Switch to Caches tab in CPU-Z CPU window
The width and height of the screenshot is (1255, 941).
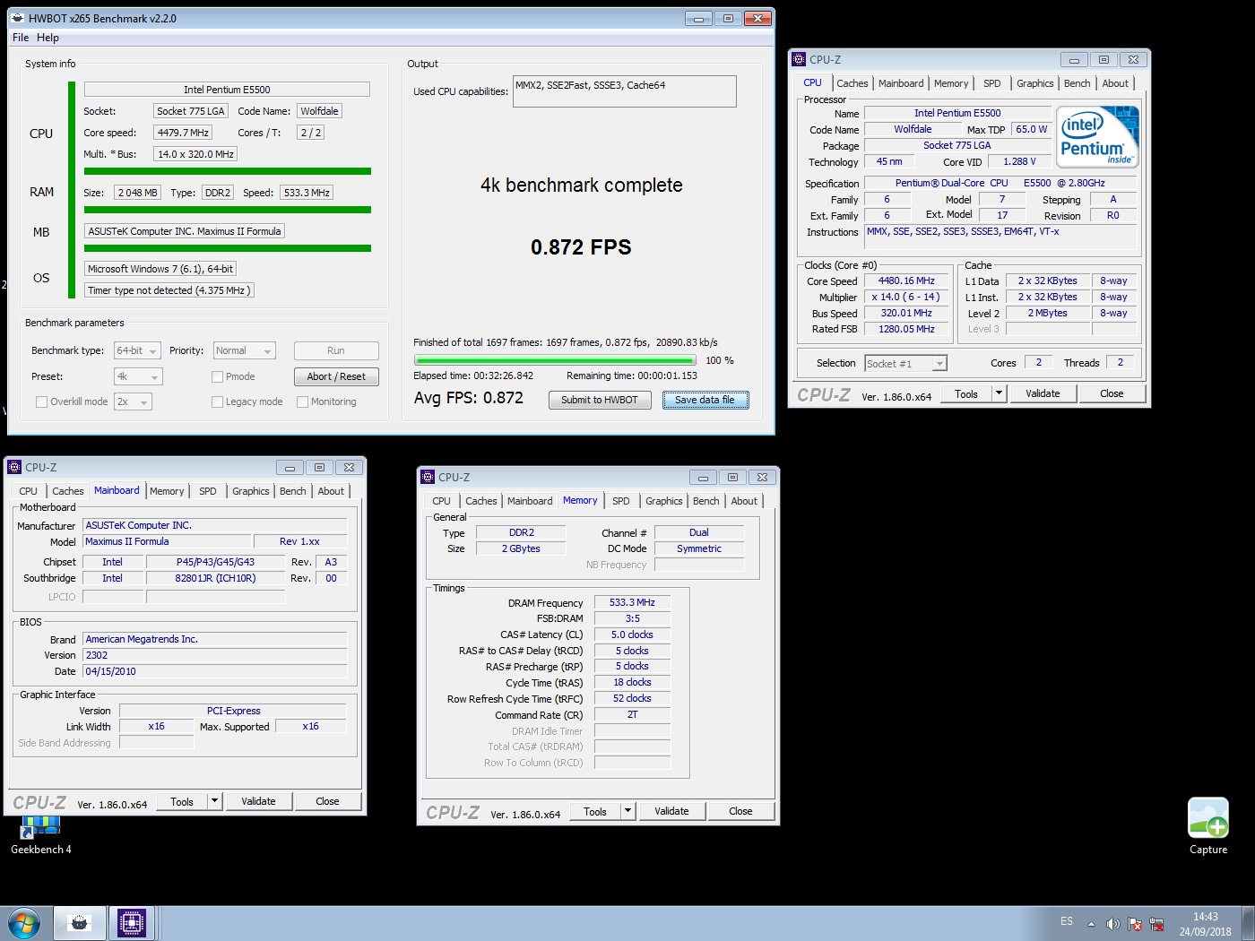coord(853,83)
